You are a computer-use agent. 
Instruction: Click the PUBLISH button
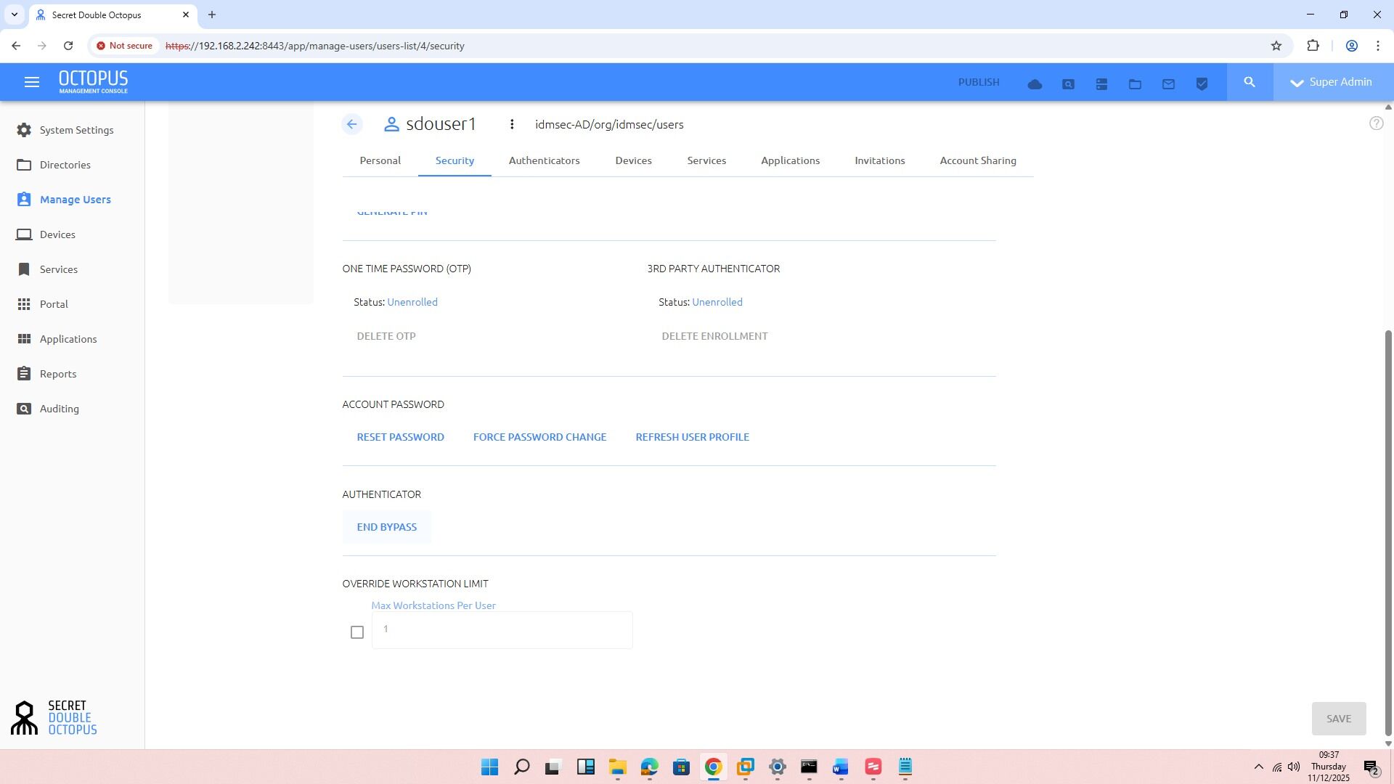click(978, 82)
